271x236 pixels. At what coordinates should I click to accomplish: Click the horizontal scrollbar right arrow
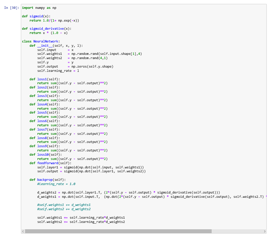(x=265, y=231)
